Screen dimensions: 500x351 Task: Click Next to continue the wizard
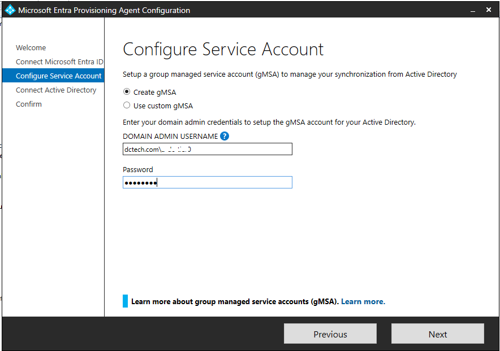tap(437, 334)
